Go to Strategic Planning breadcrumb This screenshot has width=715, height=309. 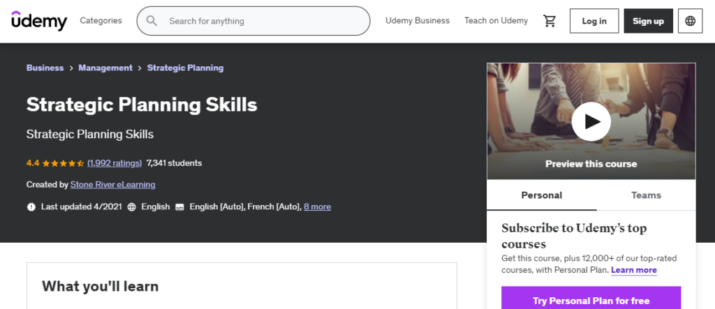(185, 68)
